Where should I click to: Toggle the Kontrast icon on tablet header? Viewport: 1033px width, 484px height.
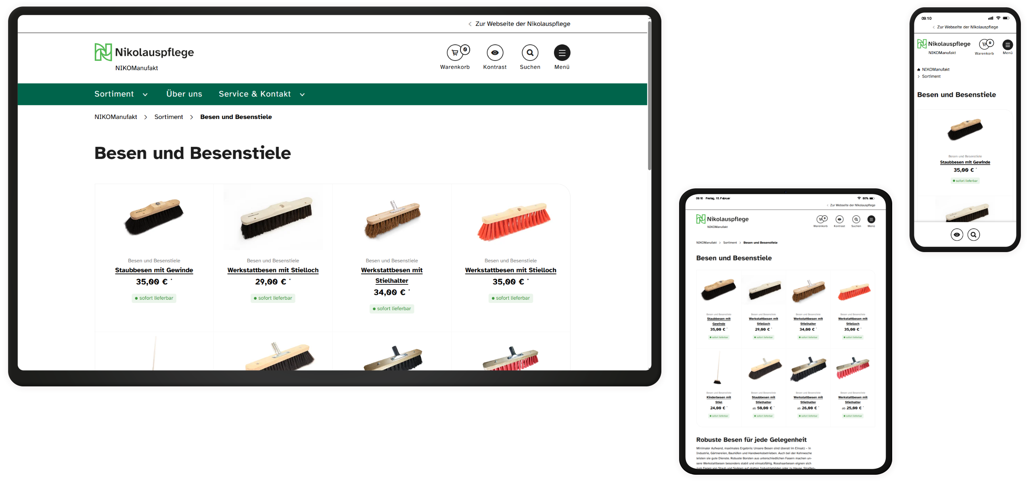click(x=839, y=219)
